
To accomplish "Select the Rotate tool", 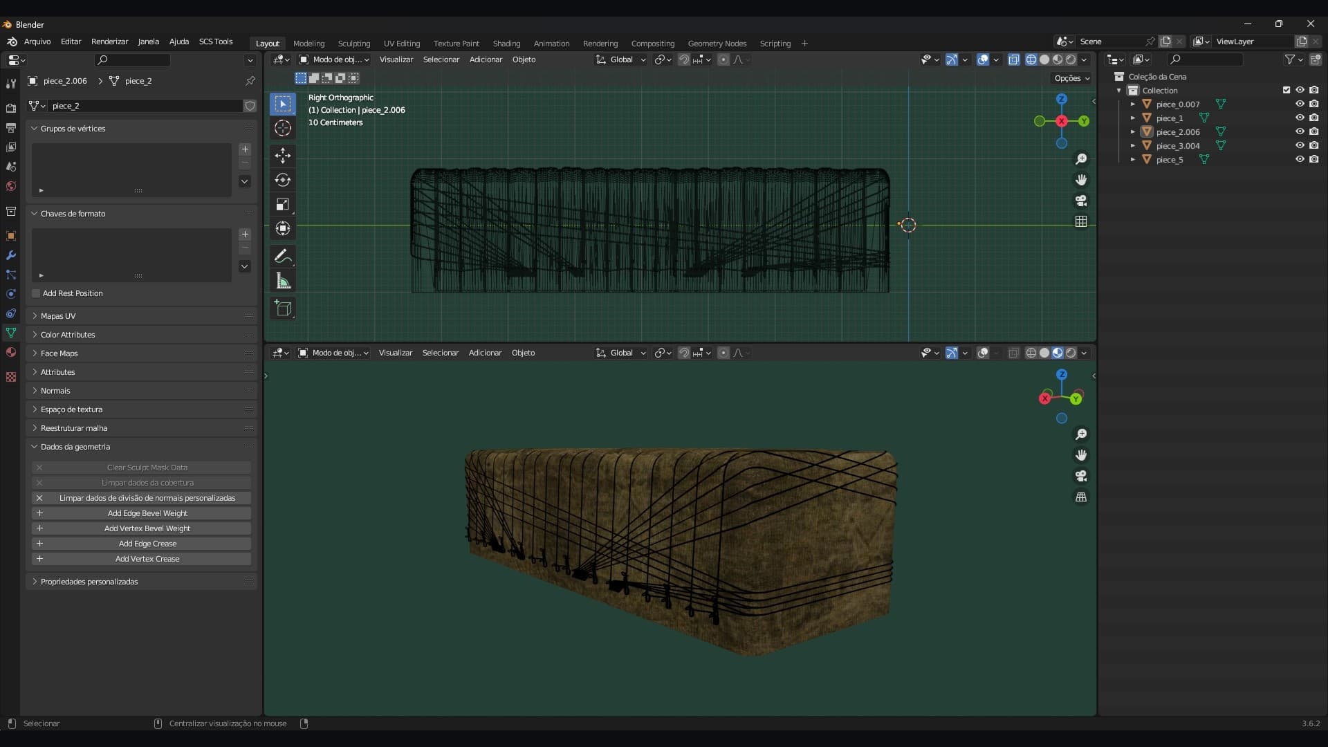I will (x=282, y=180).
